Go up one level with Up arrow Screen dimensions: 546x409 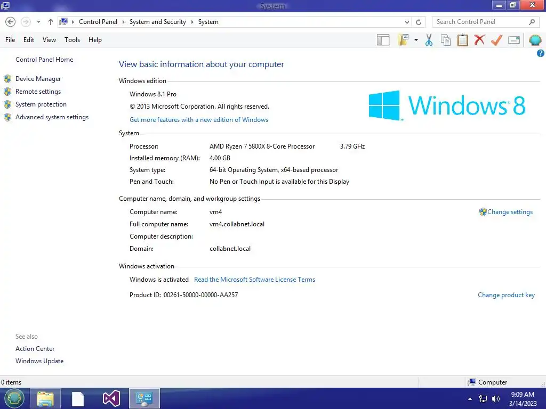(x=51, y=22)
